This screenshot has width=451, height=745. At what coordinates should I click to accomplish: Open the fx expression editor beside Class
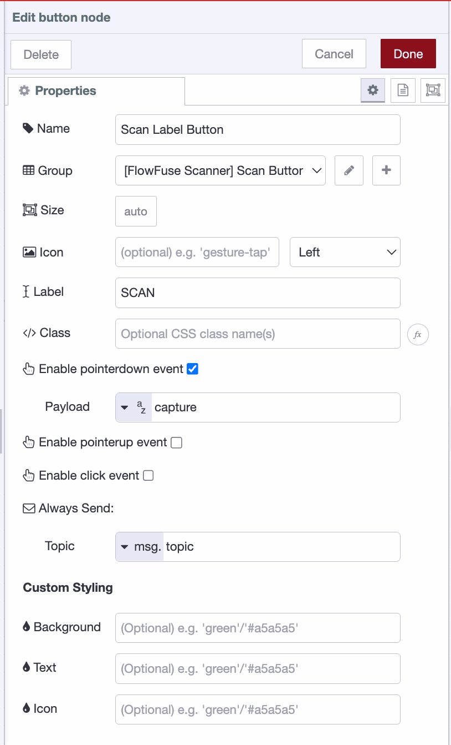418,334
